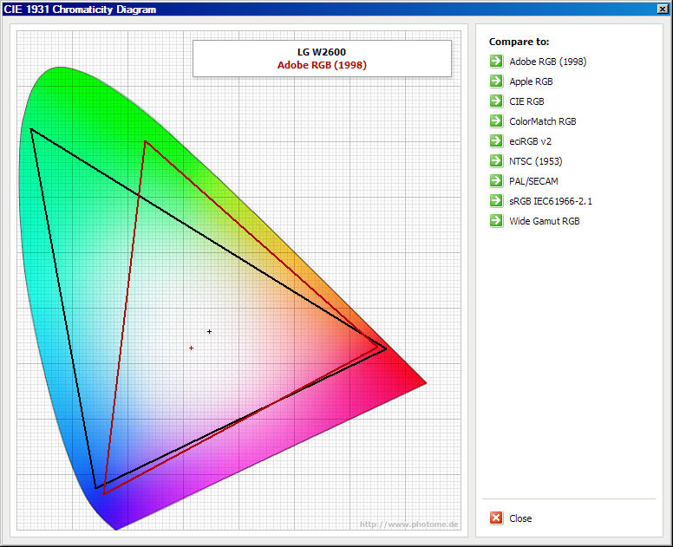673x547 pixels.
Task: Select the PAL/SECAM text link
Action: point(533,181)
